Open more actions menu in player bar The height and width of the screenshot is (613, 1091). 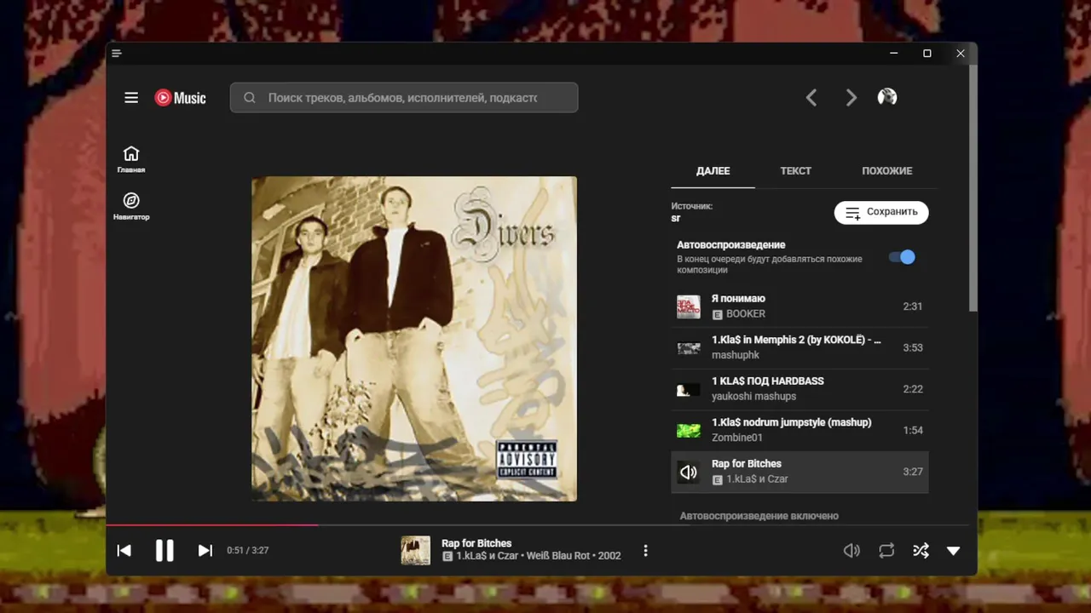pyautogui.click(x=645, y=551)
